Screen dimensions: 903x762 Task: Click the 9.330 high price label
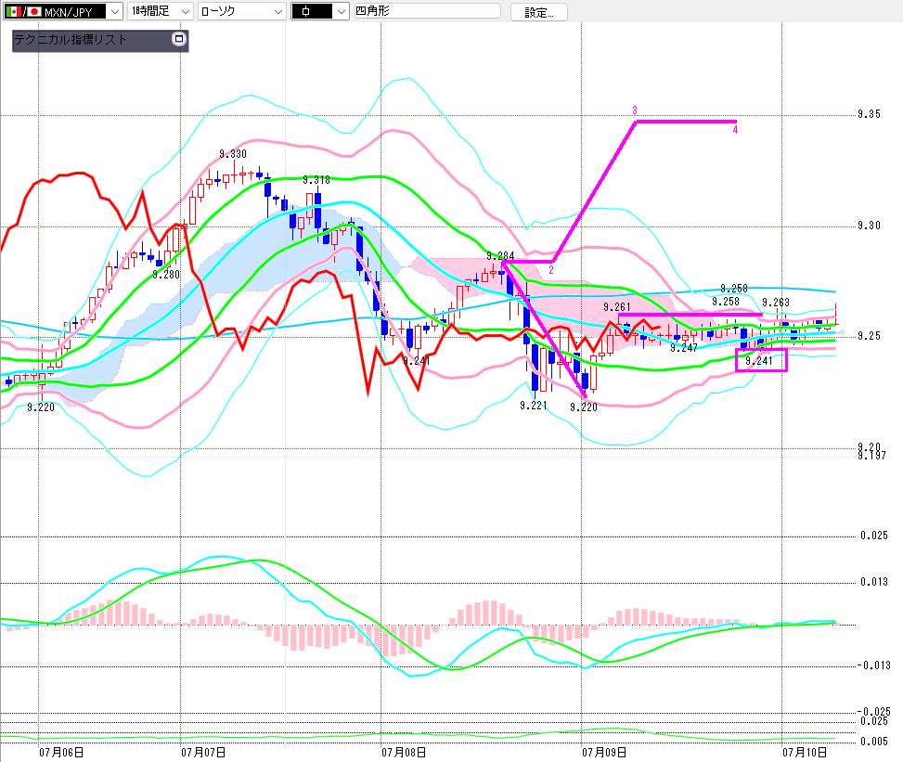click(x=233, y=154)
